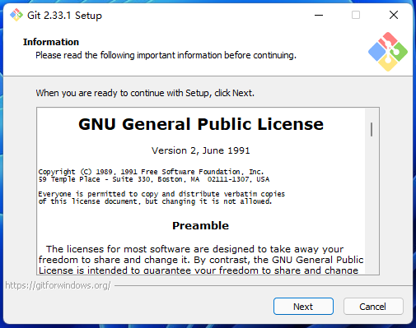Click the 'Please read the following important information' text

[166, 55]
